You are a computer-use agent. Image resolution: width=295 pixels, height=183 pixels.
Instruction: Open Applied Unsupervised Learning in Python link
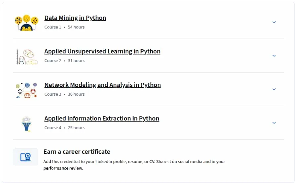click(102, 51)
